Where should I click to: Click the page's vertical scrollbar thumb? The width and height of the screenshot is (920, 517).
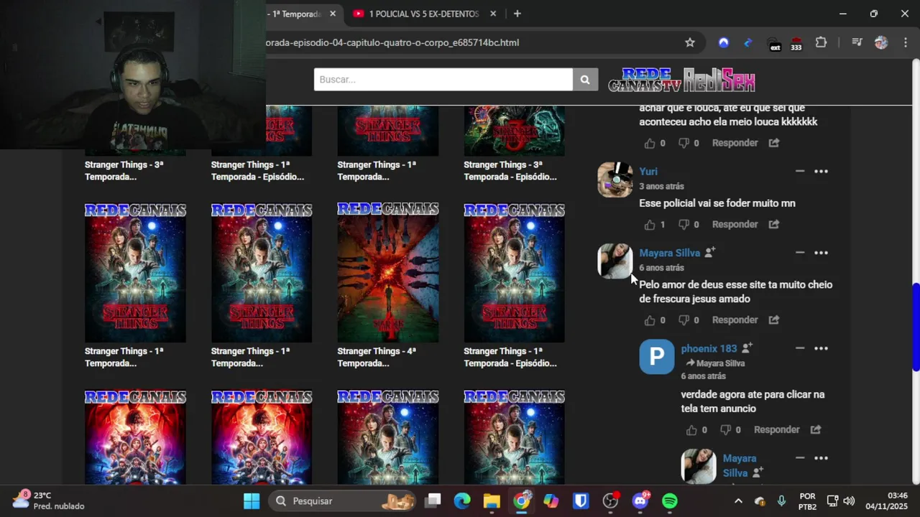[x=915, y=327]
